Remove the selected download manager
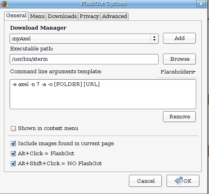The image size is (209, 194). pos(179,117)
